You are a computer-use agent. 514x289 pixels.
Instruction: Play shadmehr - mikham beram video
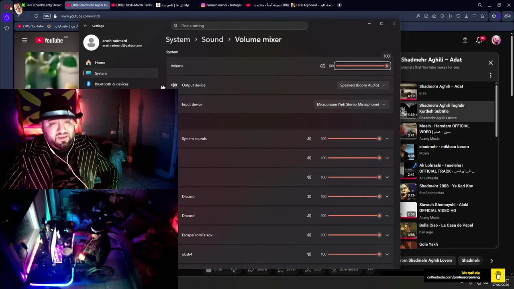[447, 151]
